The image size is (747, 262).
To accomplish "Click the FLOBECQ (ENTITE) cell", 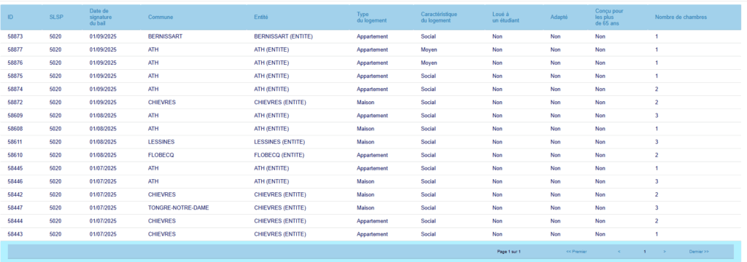I will click(x=279, y=155).
